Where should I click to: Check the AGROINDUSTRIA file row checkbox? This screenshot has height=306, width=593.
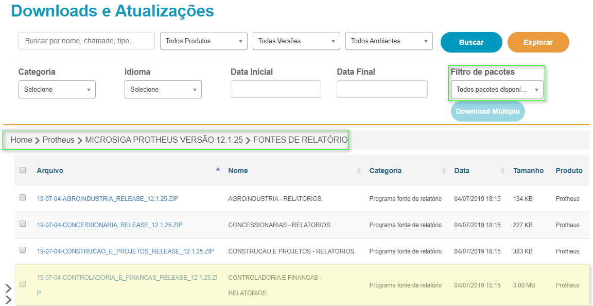[23, 197]
